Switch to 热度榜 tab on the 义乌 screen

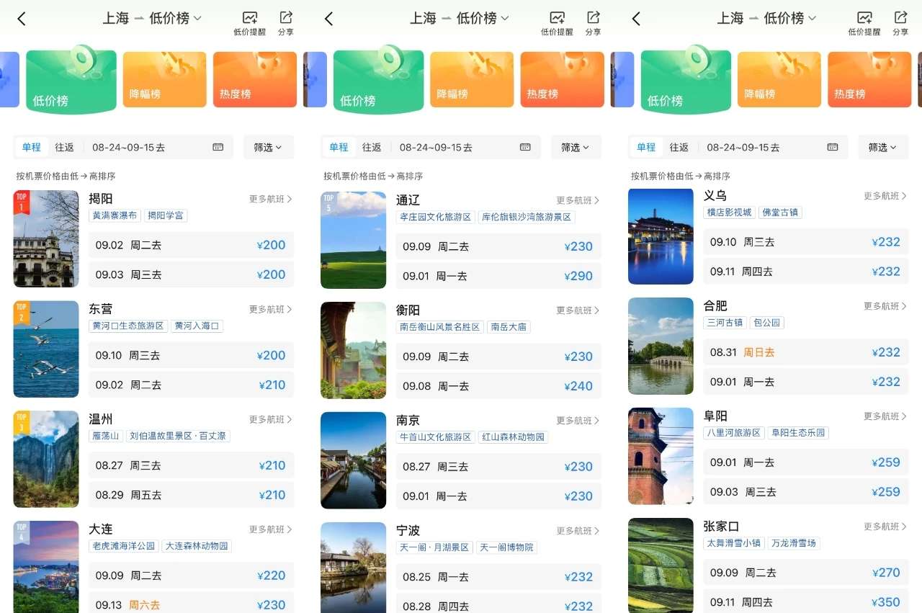tap(869, 79)
